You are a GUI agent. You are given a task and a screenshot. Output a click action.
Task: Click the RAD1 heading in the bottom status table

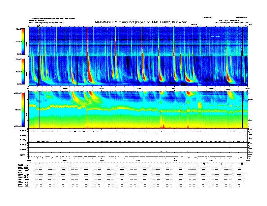tap(21, 173)
